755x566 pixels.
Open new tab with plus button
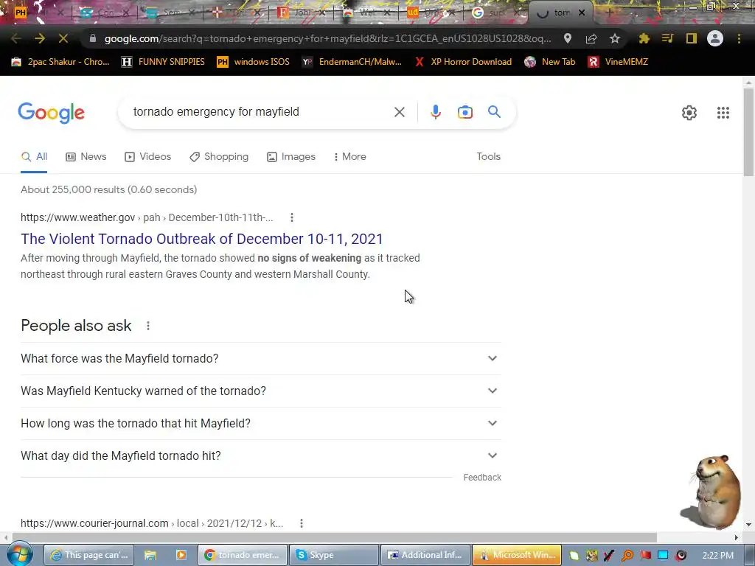point(609,13)
